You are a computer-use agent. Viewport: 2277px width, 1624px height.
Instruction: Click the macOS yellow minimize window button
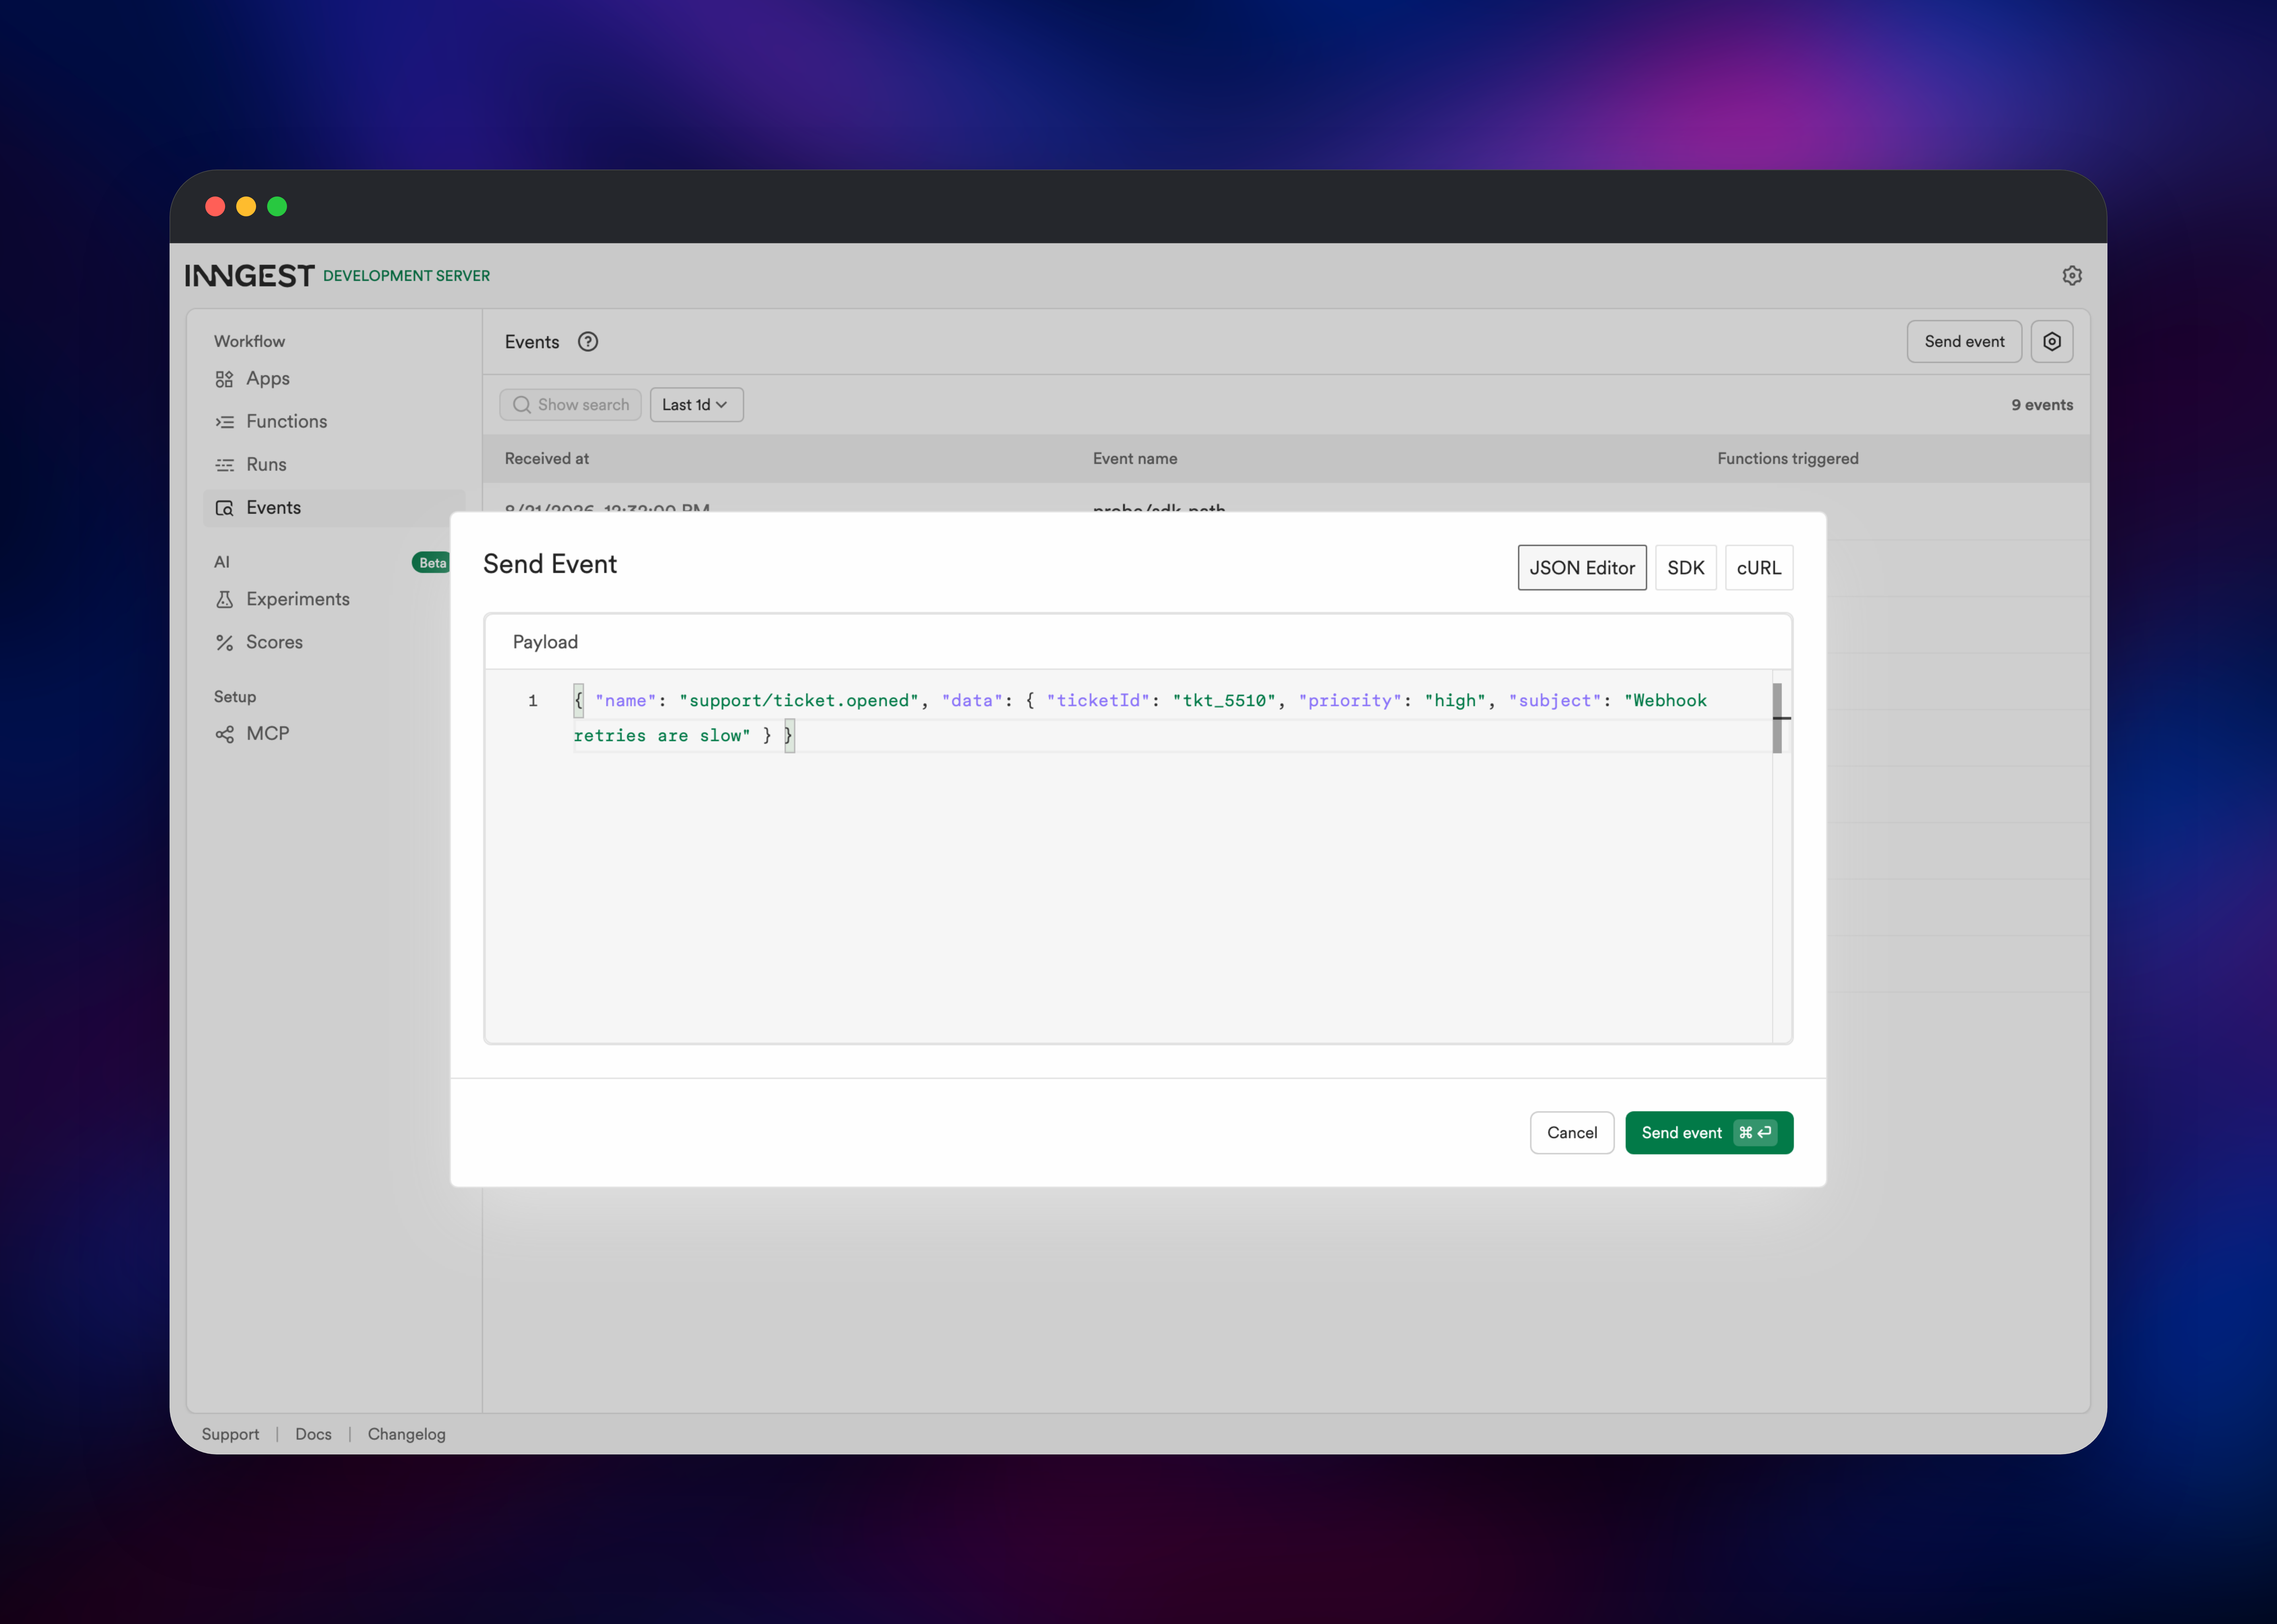tap(246, 207)
